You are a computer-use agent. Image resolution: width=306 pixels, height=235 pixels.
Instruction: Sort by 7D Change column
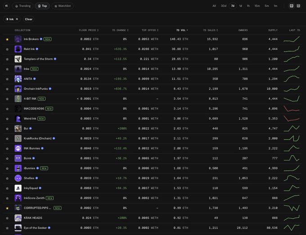tap(120, 30)
